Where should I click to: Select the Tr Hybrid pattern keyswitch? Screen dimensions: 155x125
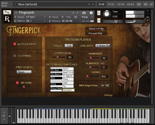68,76
